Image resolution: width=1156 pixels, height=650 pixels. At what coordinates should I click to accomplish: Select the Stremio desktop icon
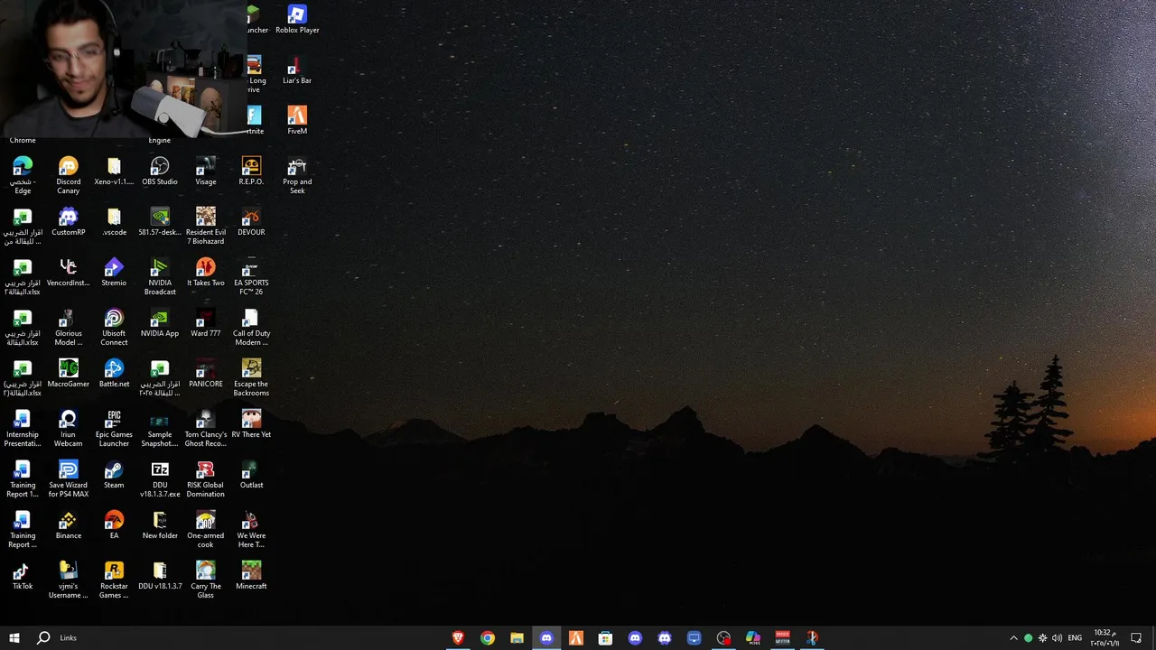point(114,272)
